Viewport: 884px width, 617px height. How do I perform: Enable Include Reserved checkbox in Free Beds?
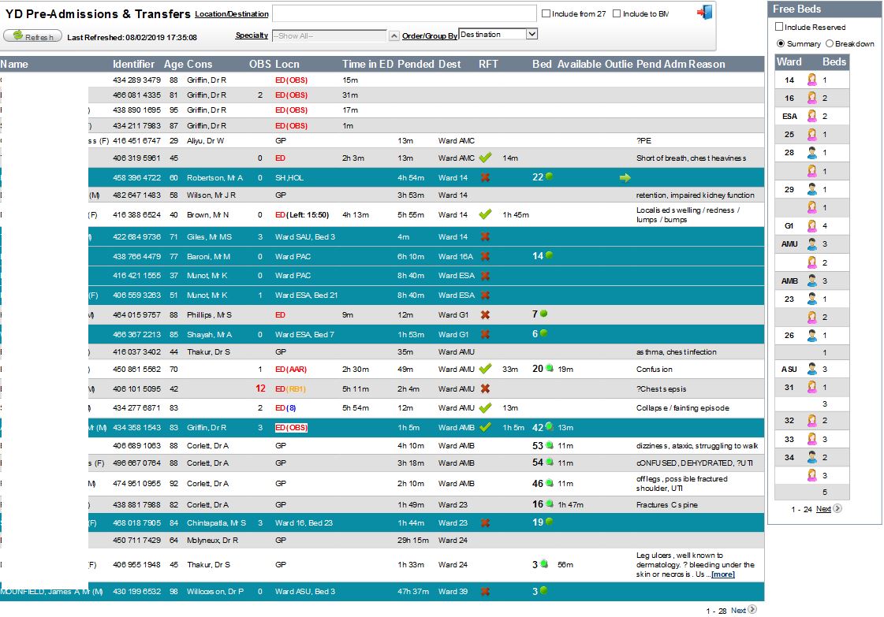tap(779, 27)
